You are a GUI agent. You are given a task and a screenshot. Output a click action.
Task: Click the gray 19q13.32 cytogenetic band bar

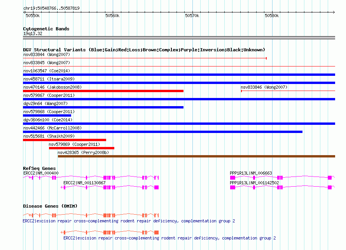(179, 38)
